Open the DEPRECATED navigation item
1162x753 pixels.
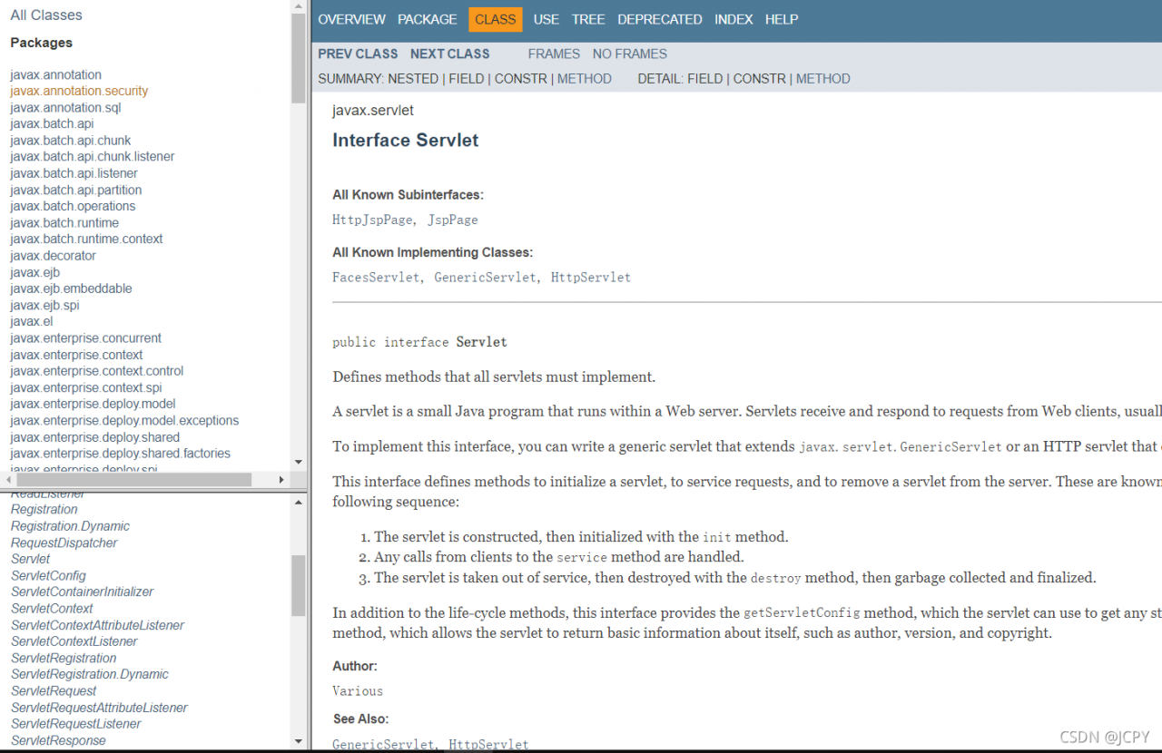(659, 19)
